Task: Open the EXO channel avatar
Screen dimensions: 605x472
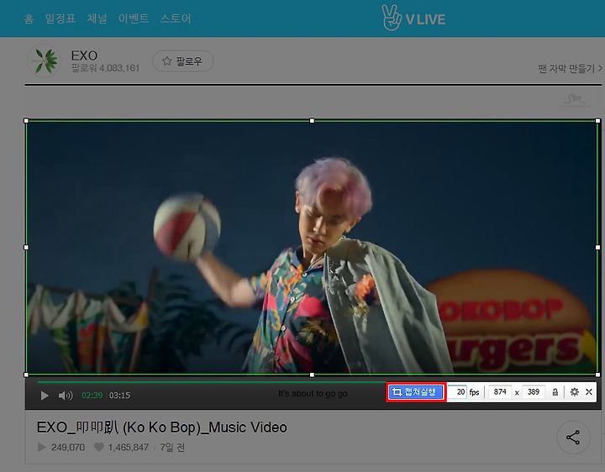Action: (x=45, y=61)
